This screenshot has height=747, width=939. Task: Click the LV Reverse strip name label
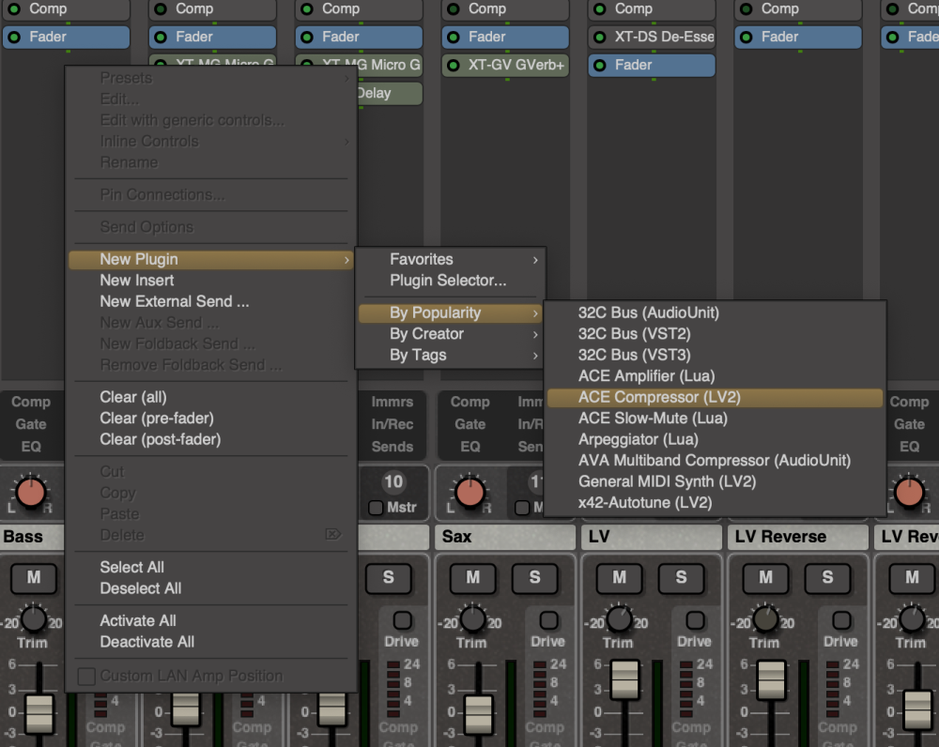[797, 537]
